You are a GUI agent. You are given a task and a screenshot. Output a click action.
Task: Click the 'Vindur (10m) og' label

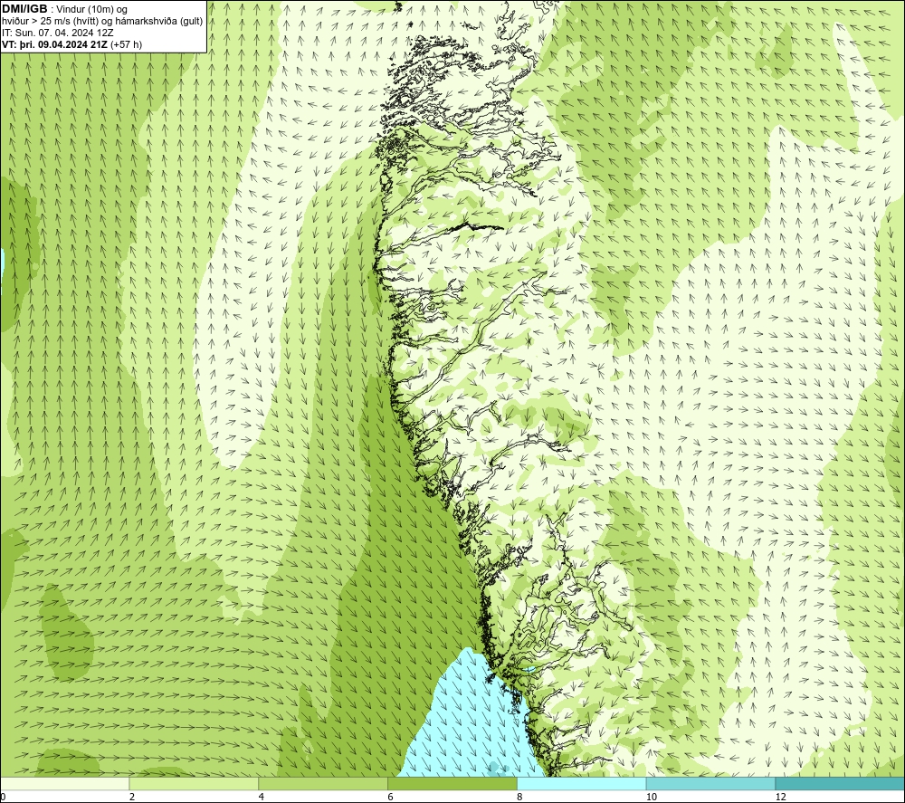91,9
